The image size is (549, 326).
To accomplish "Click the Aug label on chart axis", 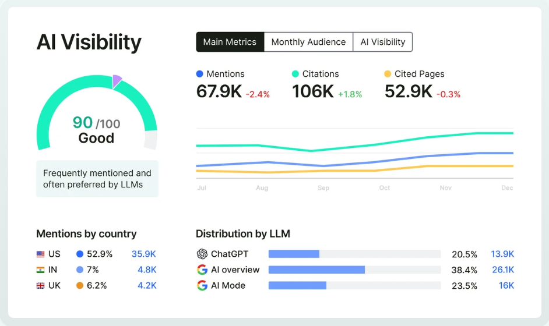I will coord(262,188).
